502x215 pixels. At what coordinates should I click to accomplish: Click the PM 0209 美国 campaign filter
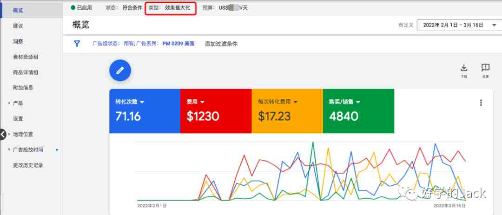(x=178, y=44)
